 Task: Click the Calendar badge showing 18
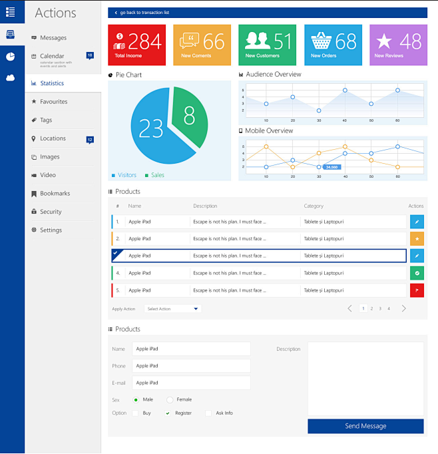(90, 55)
